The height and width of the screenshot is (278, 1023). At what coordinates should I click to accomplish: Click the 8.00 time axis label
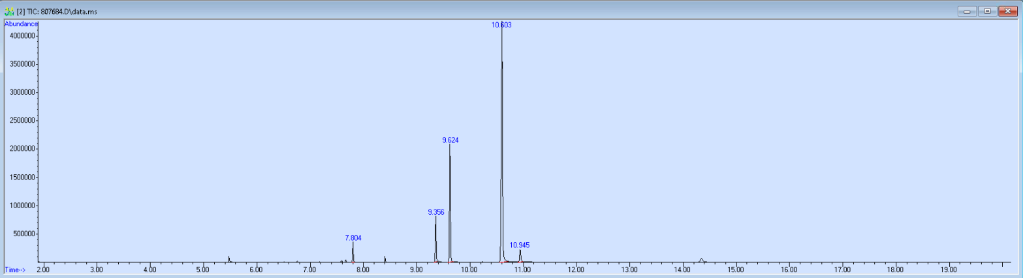(x=363, y=270)
